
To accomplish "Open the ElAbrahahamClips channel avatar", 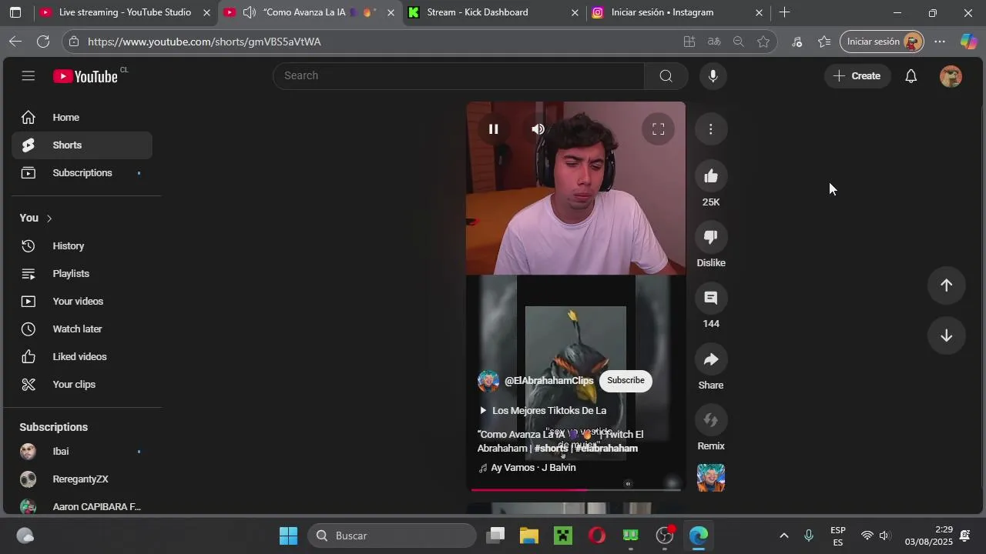I will [488, 381].
